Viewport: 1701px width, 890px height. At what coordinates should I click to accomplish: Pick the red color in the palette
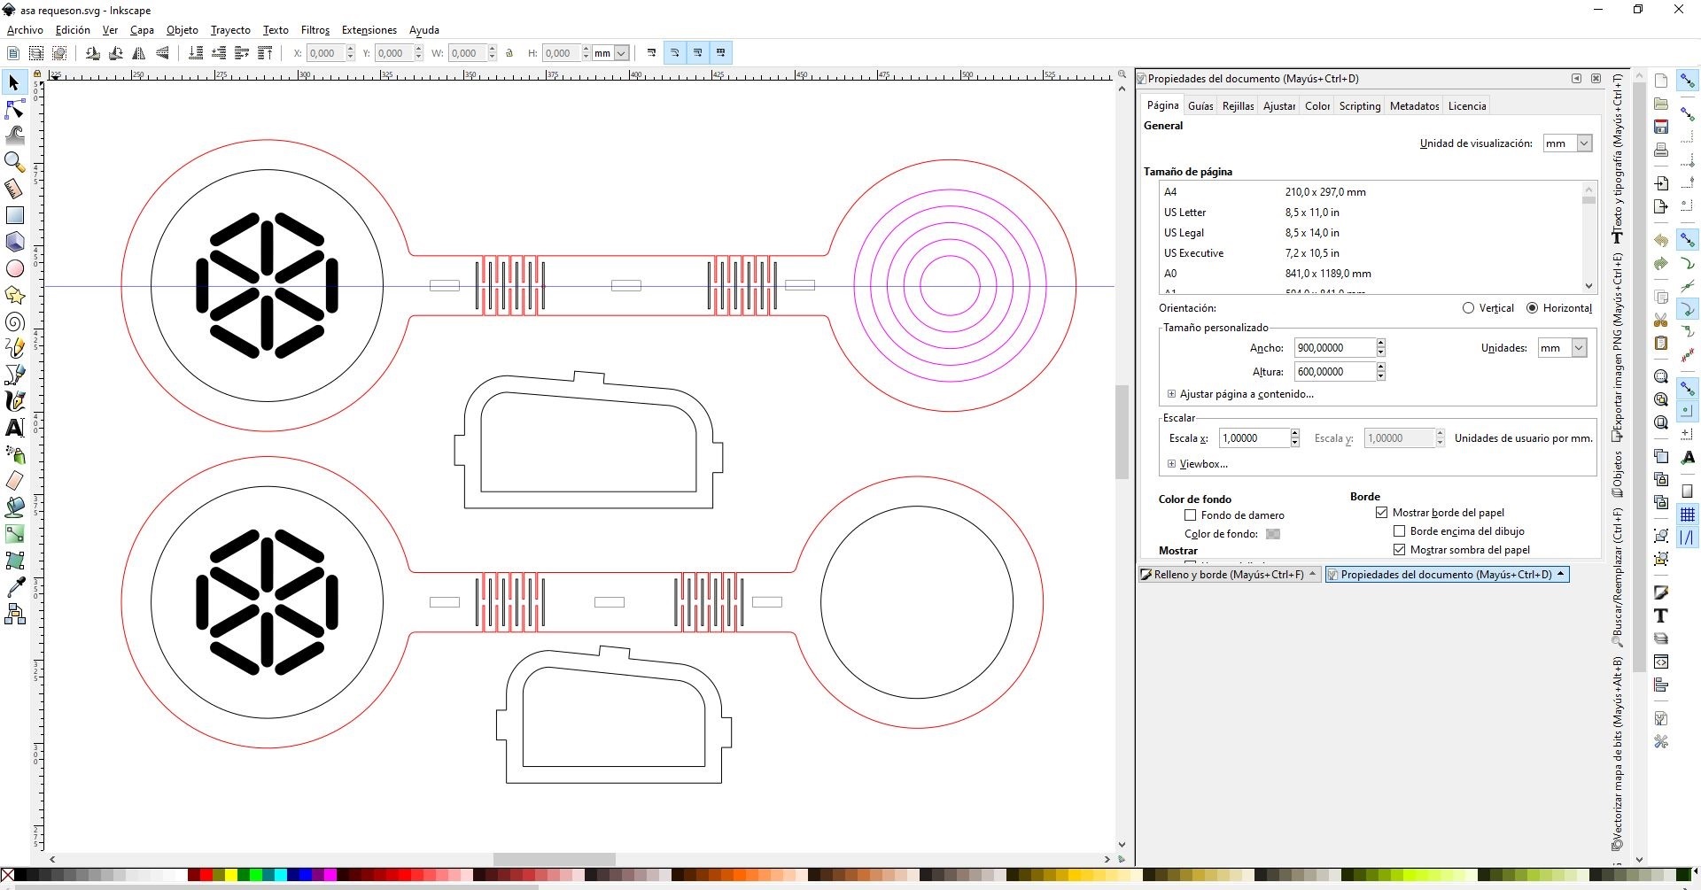coord(206,876)
